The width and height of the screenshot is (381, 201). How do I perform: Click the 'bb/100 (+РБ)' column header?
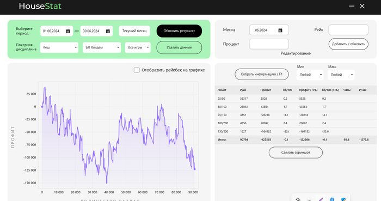(x=330, y=90)
